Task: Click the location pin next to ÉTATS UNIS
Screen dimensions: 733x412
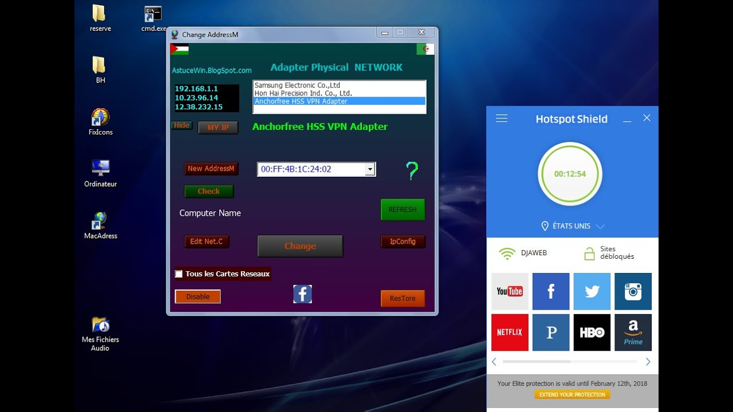Action: pos(545,226)
